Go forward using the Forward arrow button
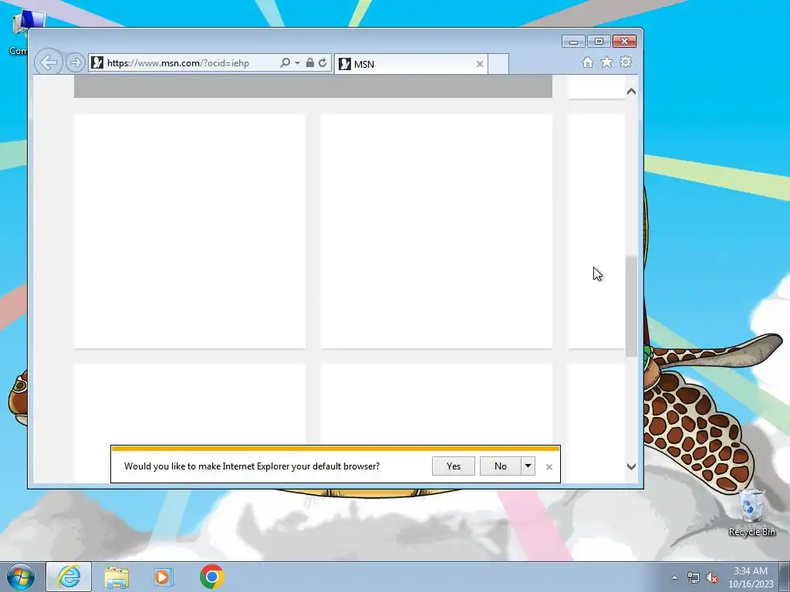The height and width of the screenshot is (592, 790). 75,62
